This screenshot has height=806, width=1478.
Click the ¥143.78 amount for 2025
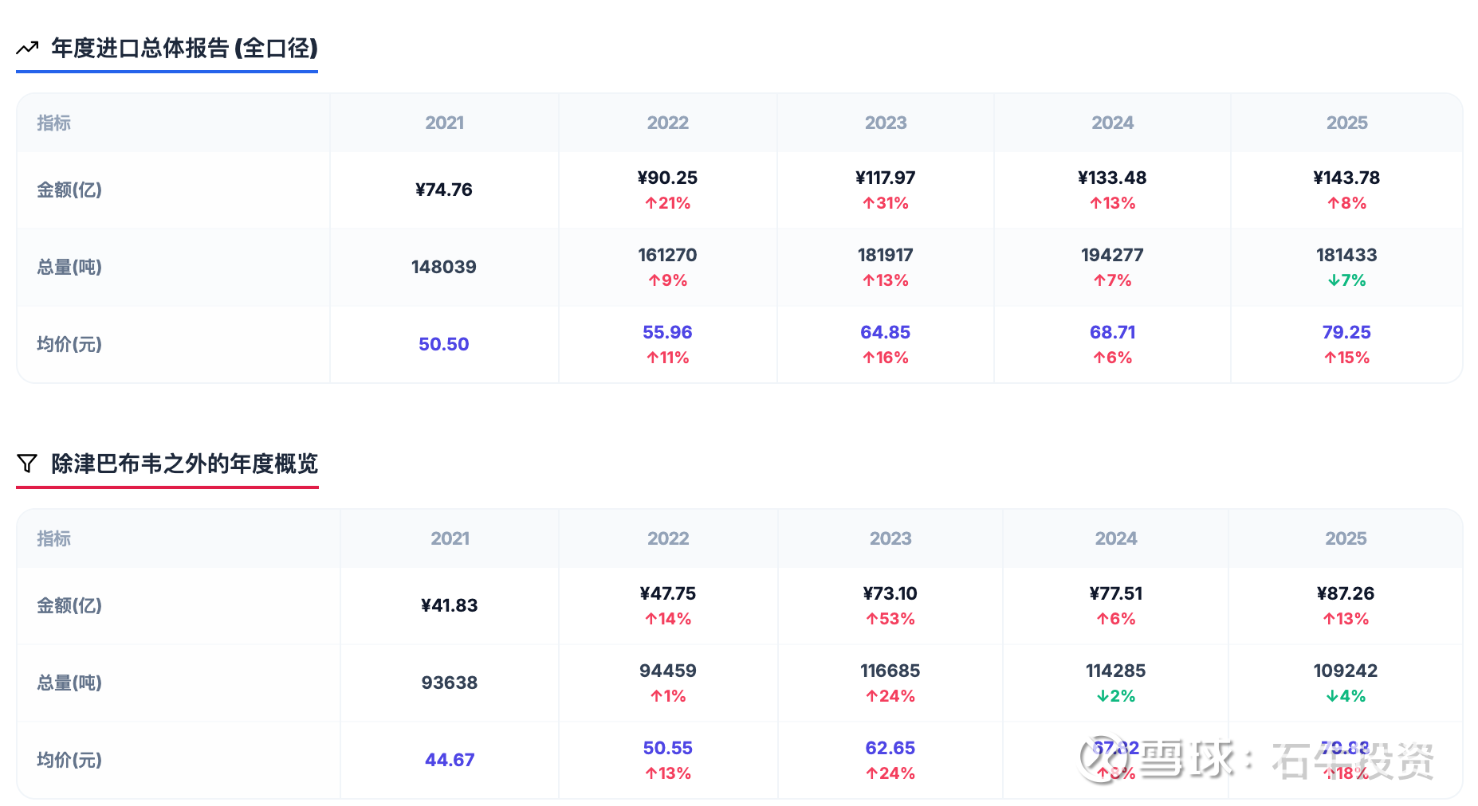[x=1346, y=178]
